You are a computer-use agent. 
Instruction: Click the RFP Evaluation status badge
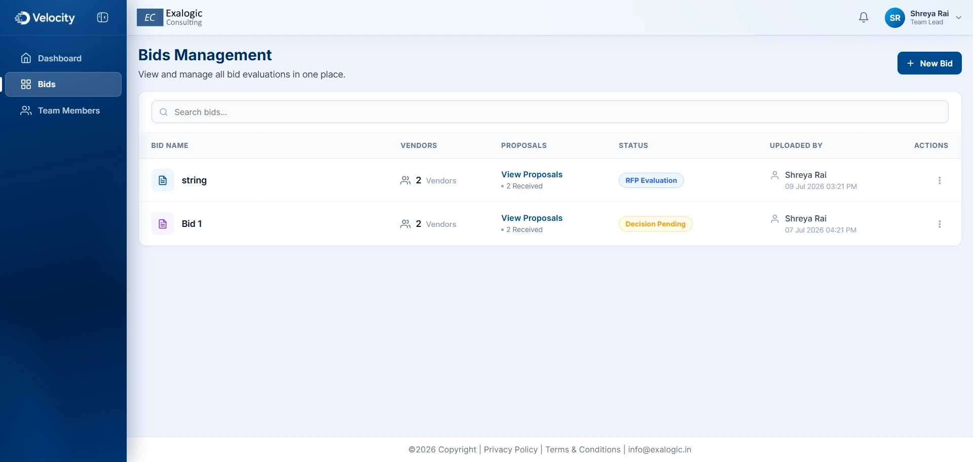[651, 180]
